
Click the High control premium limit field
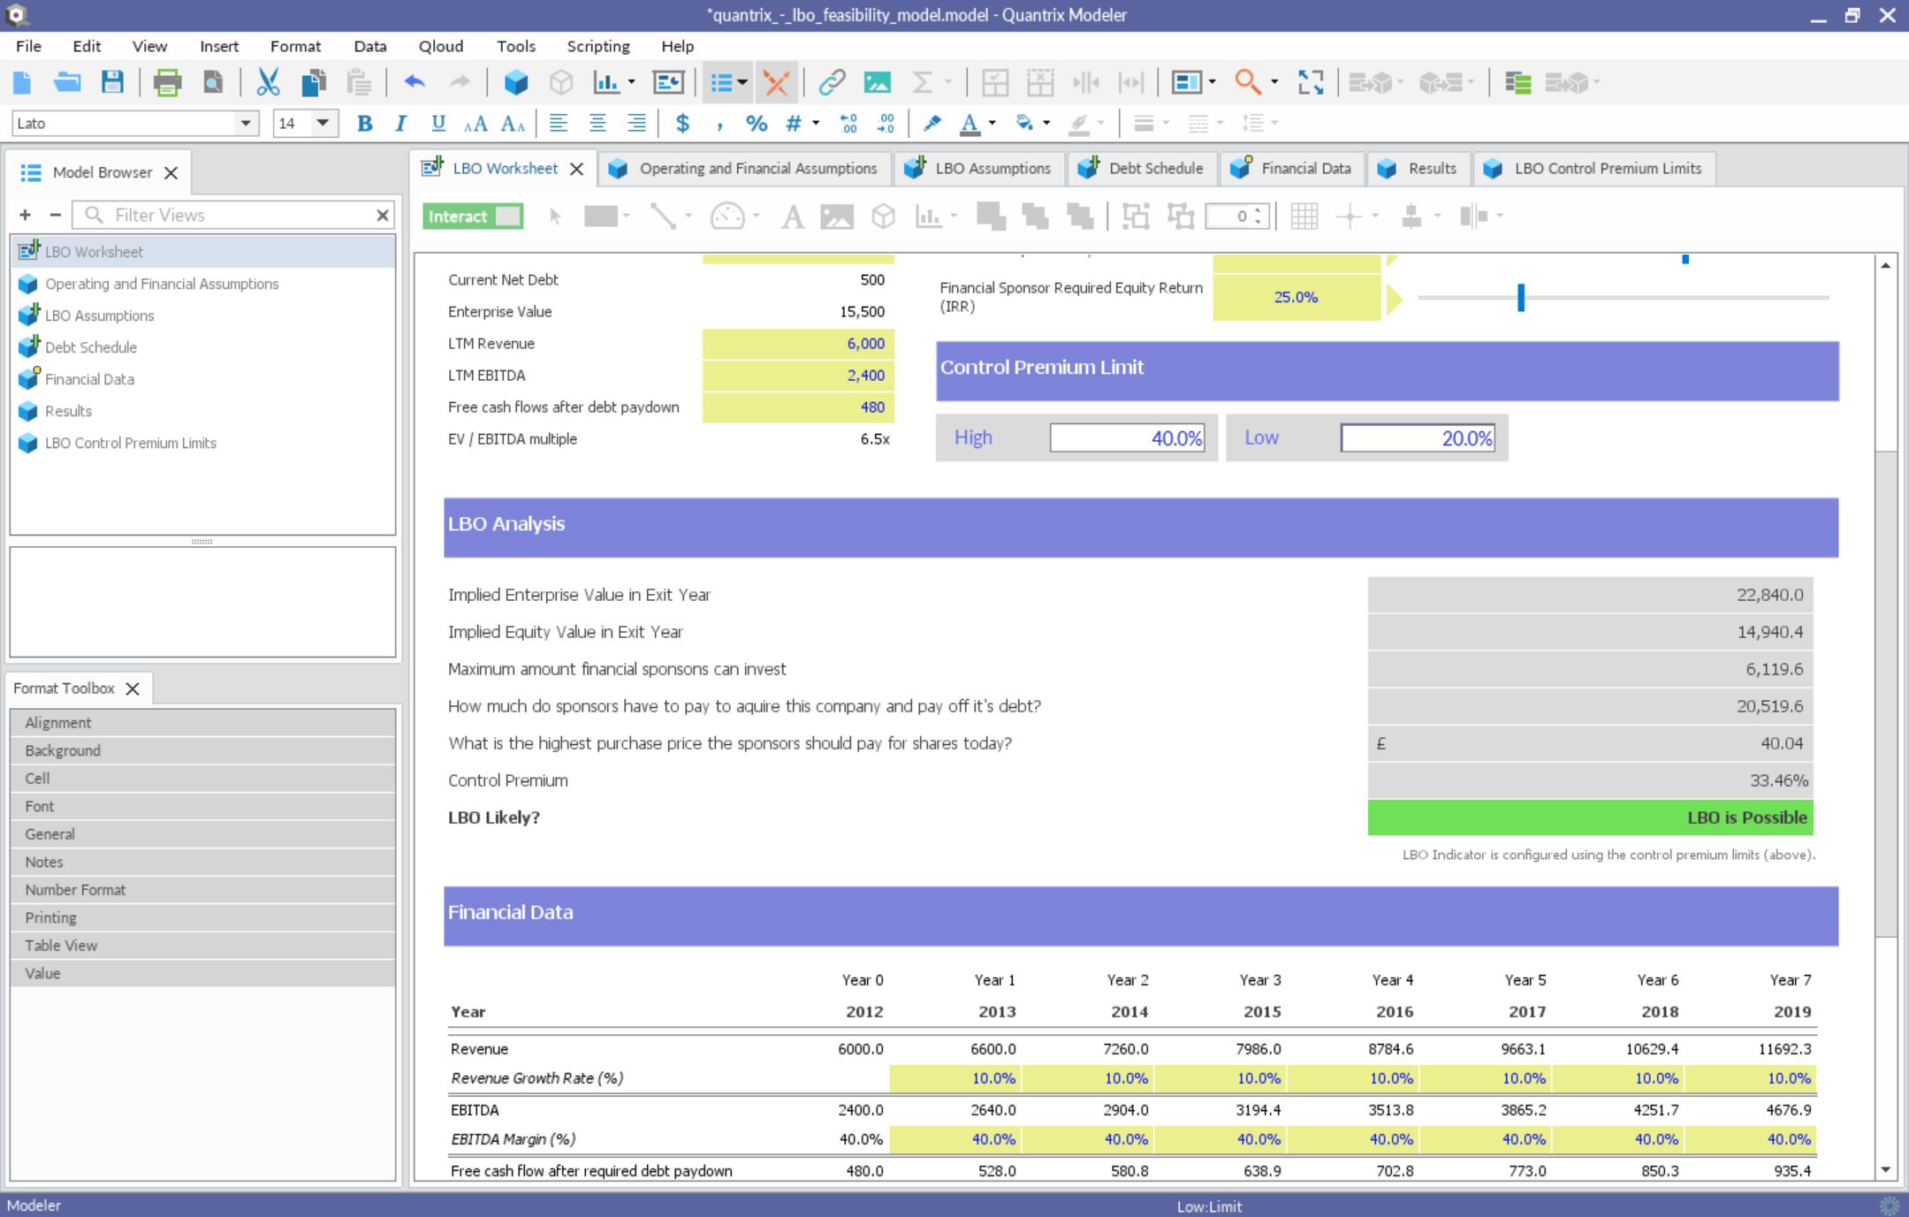coord(1127,437)
